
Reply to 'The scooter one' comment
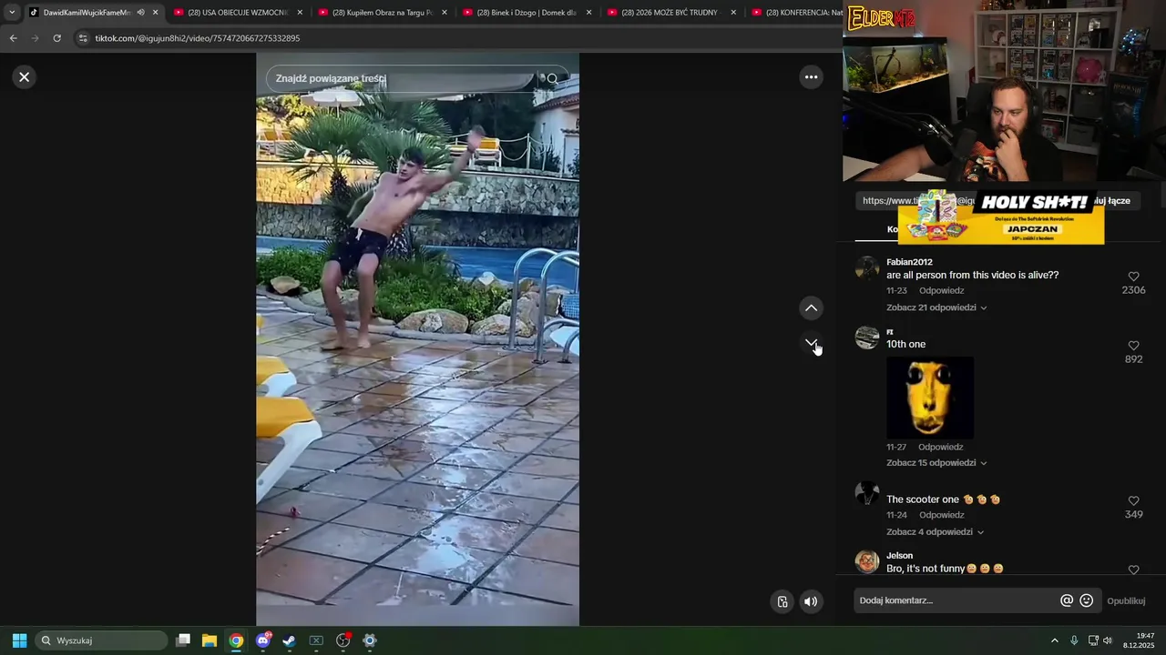[941, 515]
